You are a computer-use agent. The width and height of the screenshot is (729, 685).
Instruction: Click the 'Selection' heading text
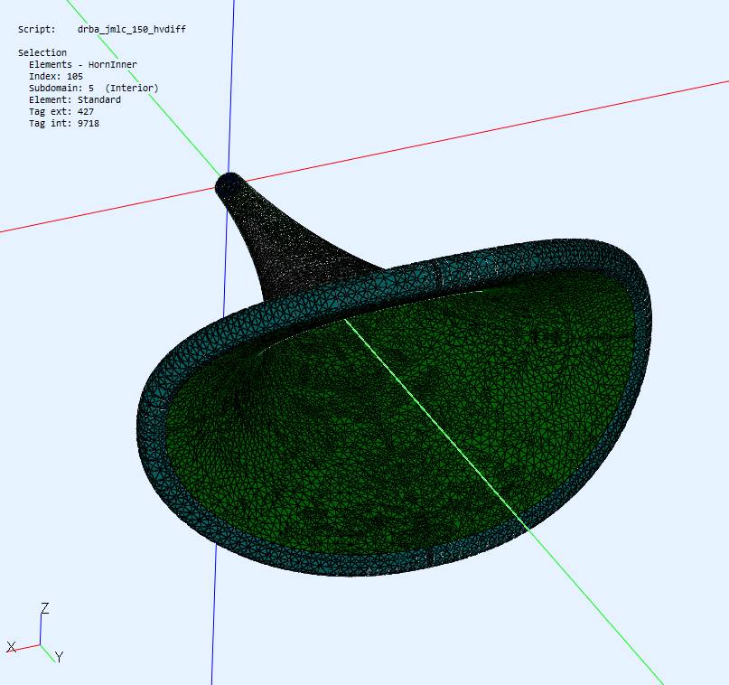[42, 52]
